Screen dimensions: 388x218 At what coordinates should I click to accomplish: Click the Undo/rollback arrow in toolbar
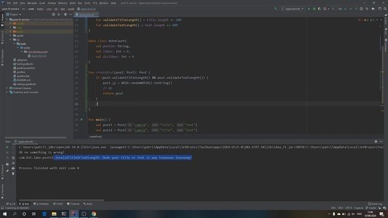click(x=367, y=8)
